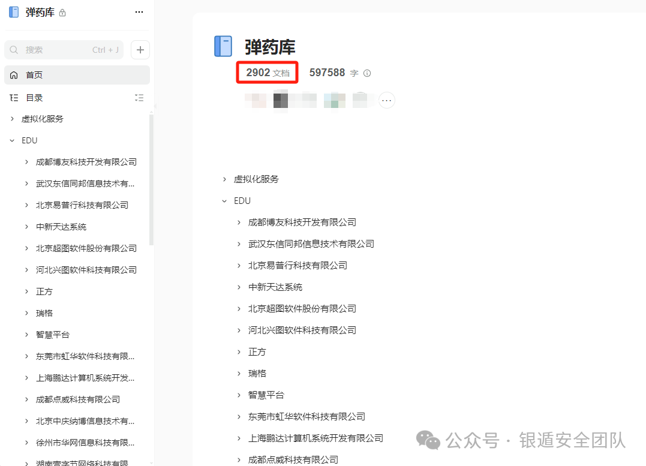Click the 597588 字 word count

click(x=333, y=73)
